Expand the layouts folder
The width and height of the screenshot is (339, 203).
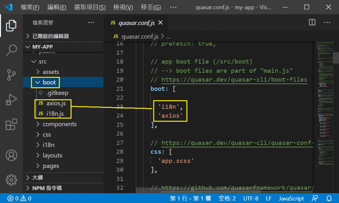(63, 155)
